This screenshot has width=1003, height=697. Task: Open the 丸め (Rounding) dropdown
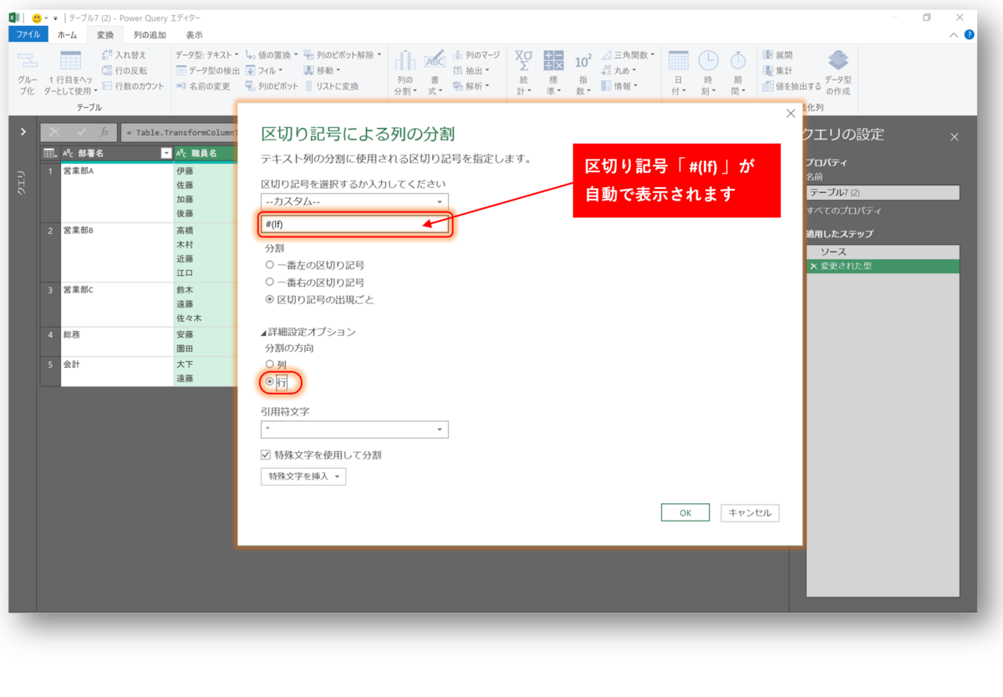coord(619,70)
